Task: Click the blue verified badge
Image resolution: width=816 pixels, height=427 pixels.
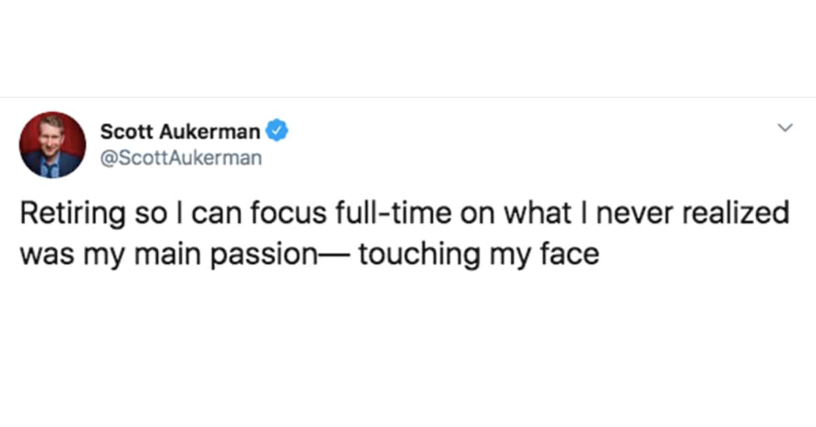Action: tap(278, 129)
